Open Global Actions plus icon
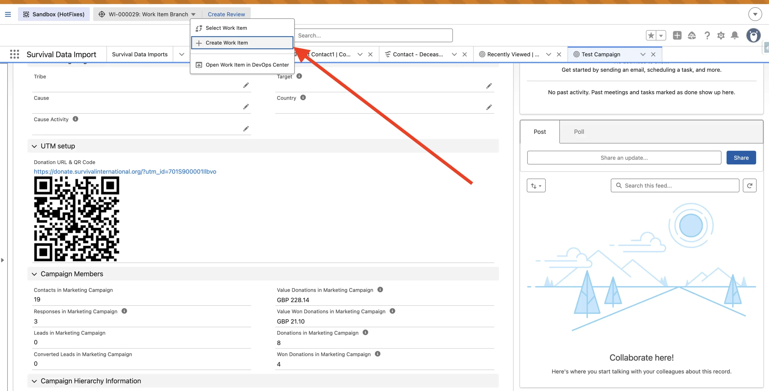769x391 pixels. pyautogui.click(x=677, y=35)
